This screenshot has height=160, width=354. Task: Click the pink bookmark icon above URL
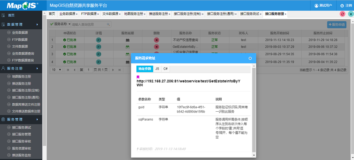pyautogui.click(x=138, y=77)
